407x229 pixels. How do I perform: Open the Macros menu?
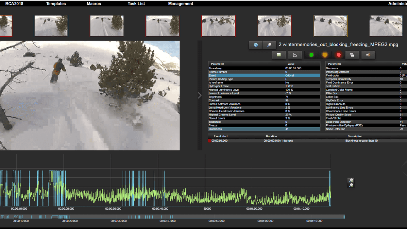coord(94,4)
